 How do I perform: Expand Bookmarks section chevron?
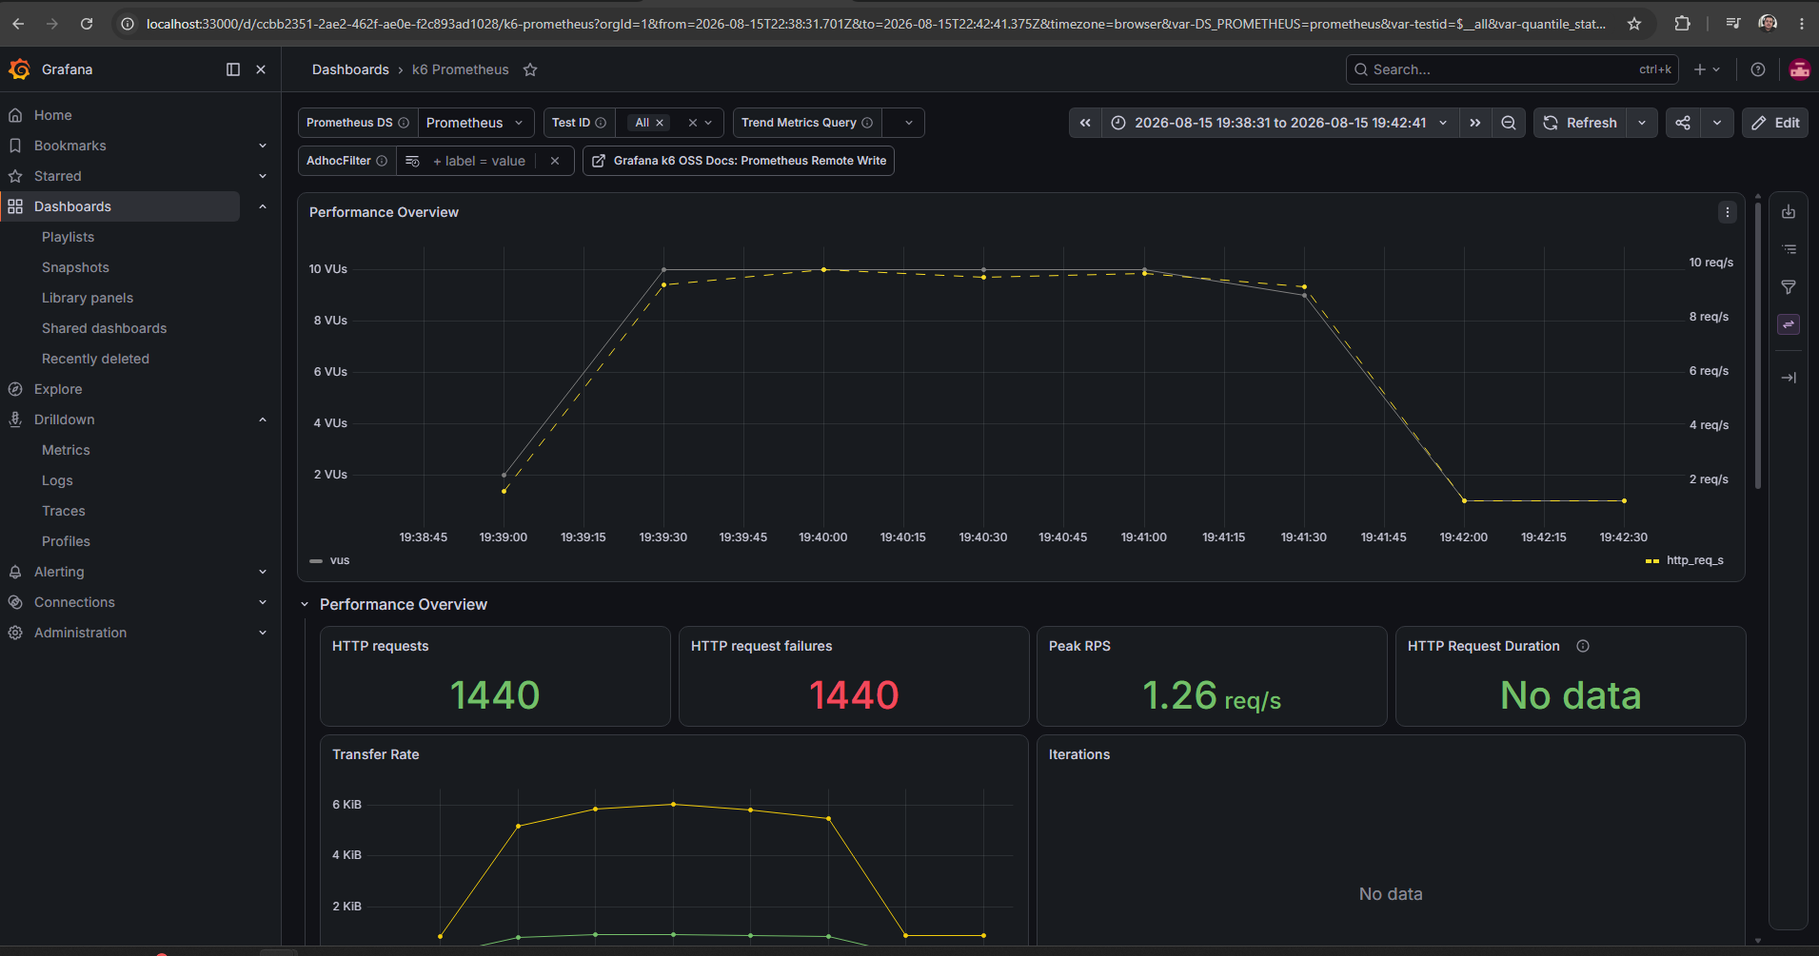click(x=263, y=146)
